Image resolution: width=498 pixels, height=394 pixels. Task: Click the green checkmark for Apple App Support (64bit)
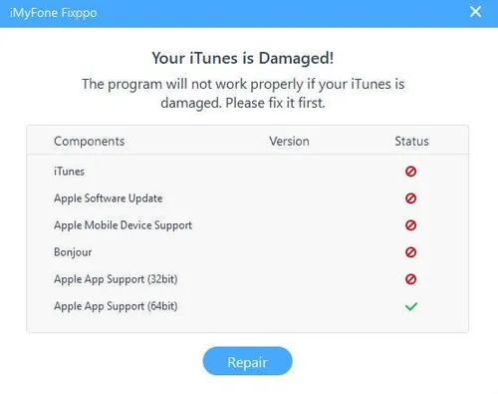tap(411, 306)
